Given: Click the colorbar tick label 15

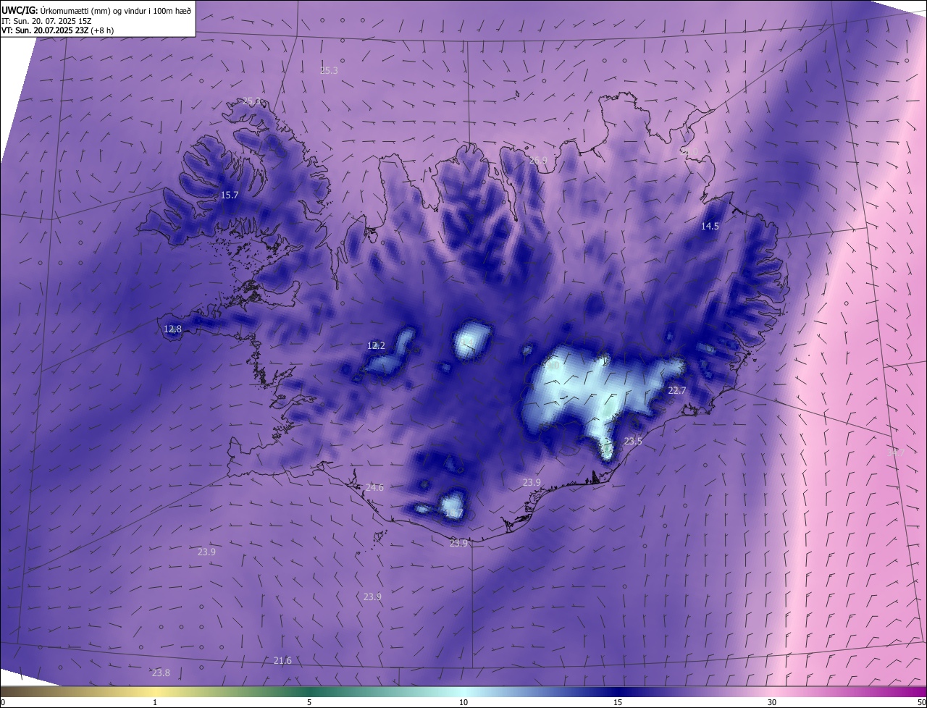Looking at the screenshot, I should pyautogui.click(x=618, y=702).
